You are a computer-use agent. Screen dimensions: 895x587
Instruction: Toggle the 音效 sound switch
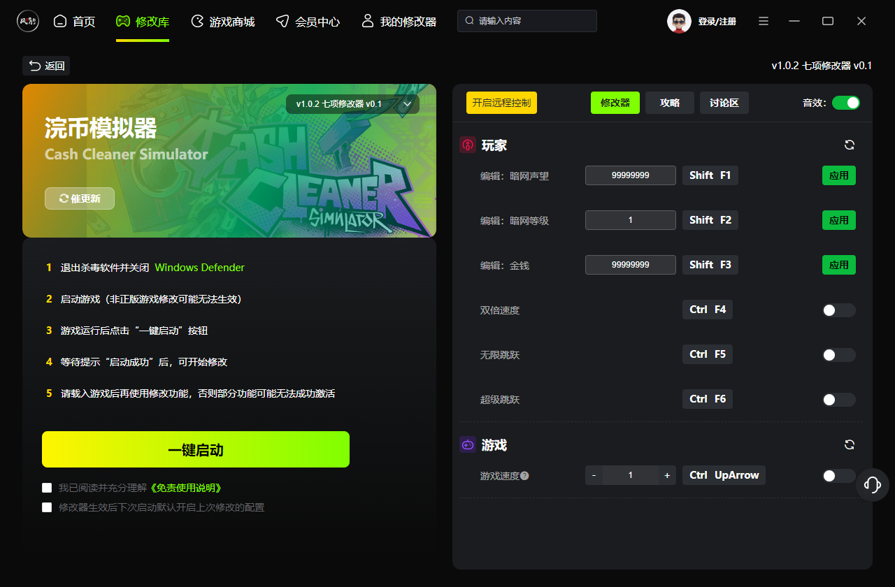(846, 103)
